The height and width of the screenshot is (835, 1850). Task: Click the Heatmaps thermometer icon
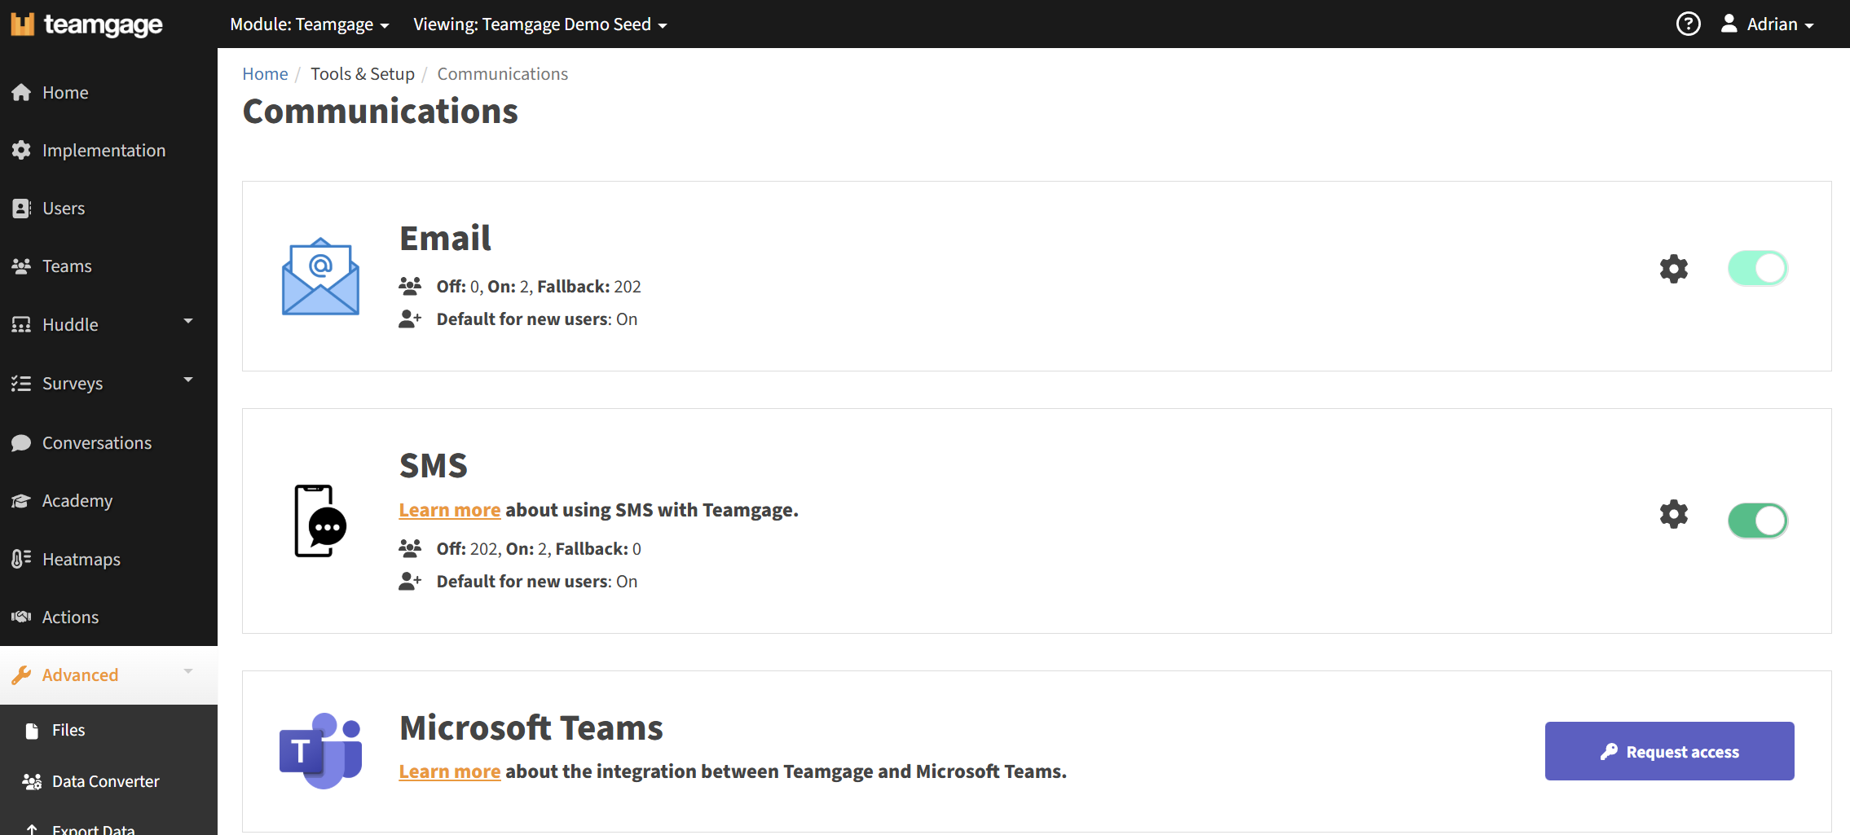21,559
